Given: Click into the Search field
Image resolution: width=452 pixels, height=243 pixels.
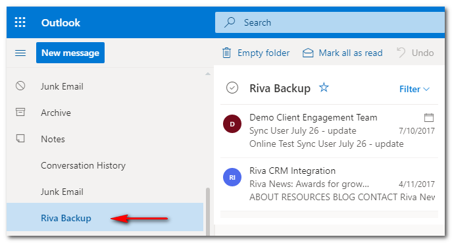Looking at the screenshot, I should pos(330,22).
